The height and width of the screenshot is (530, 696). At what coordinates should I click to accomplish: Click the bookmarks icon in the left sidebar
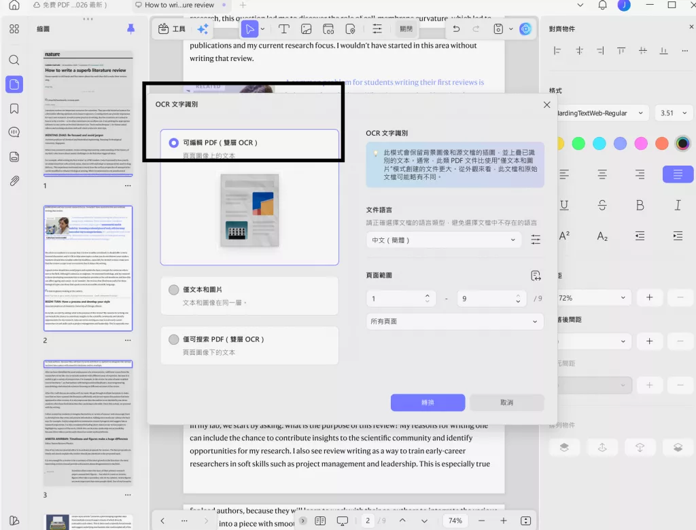(14, 108)
